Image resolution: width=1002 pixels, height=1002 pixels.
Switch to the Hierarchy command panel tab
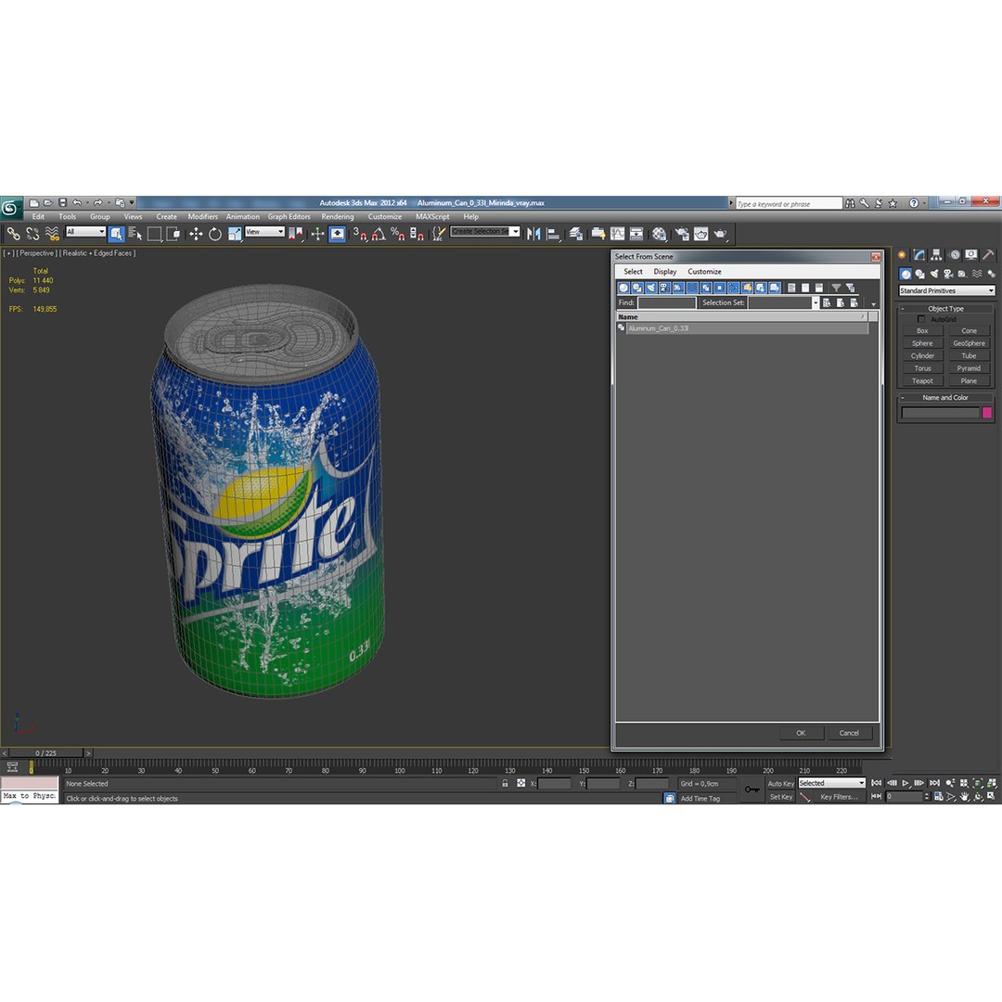(936, 255)
